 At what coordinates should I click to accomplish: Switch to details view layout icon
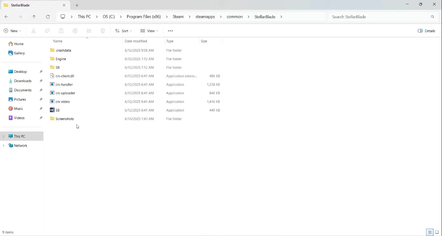coord(430,232)
